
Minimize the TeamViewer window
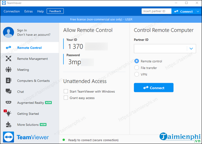click(x=176, y=3)
